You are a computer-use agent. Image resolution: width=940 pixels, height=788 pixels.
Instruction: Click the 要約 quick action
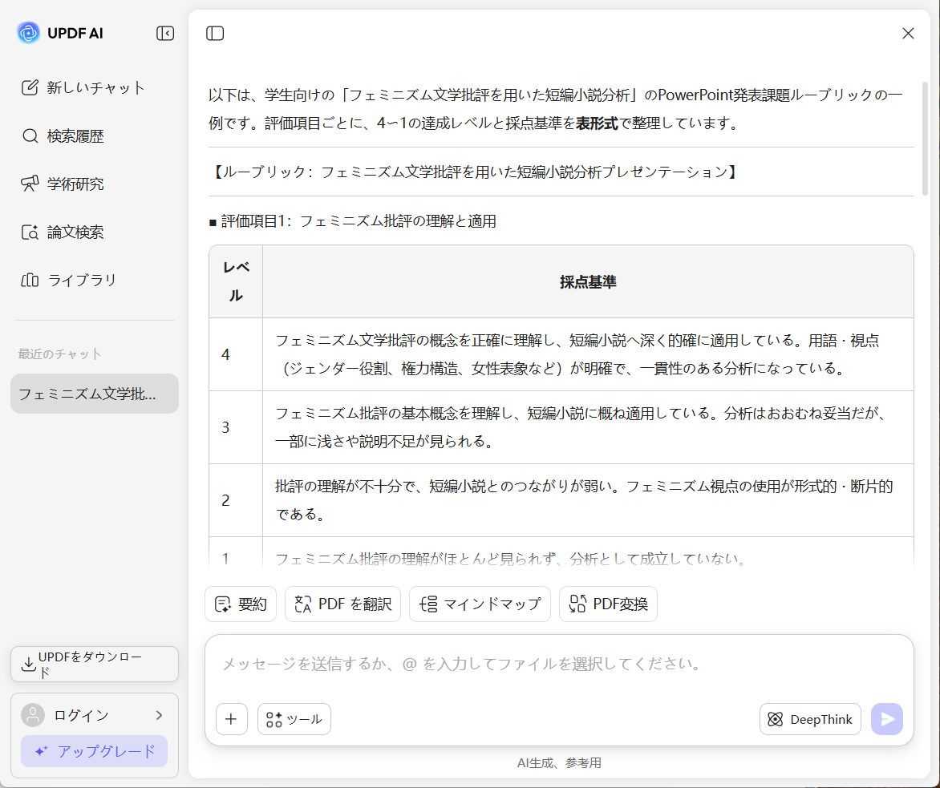[x=241, y=604]
